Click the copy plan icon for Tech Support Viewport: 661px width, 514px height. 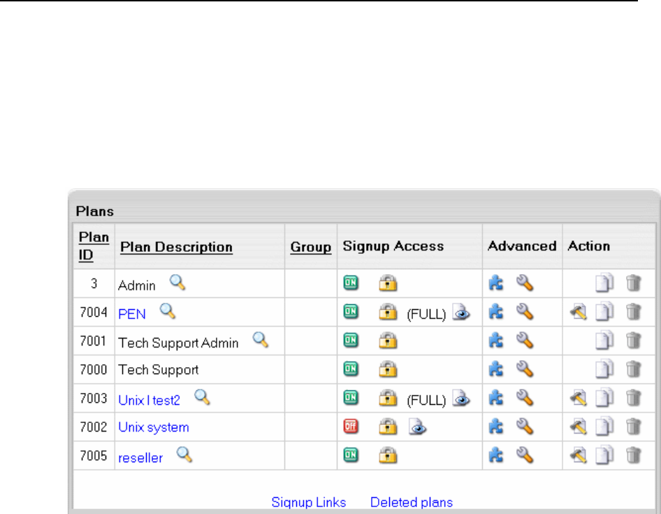pyautogui.click(x=603, y=370)
